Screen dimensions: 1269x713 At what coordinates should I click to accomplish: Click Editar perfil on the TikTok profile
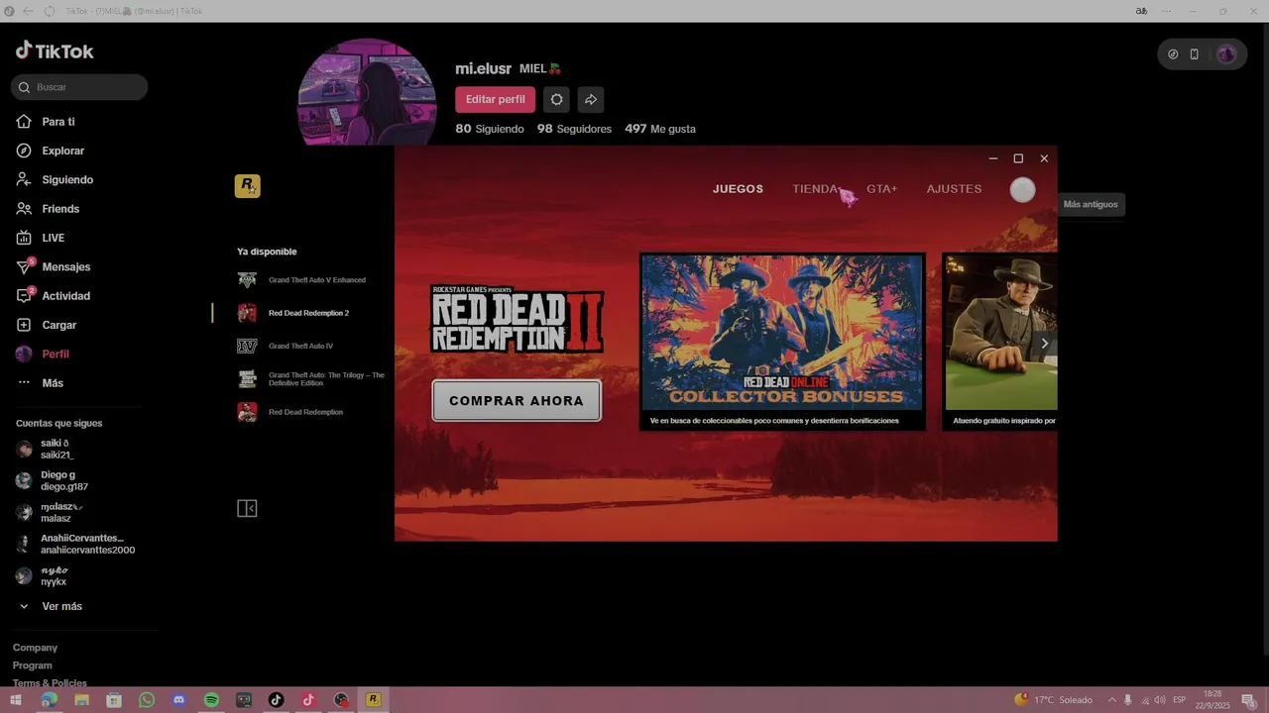coord(495,99)
